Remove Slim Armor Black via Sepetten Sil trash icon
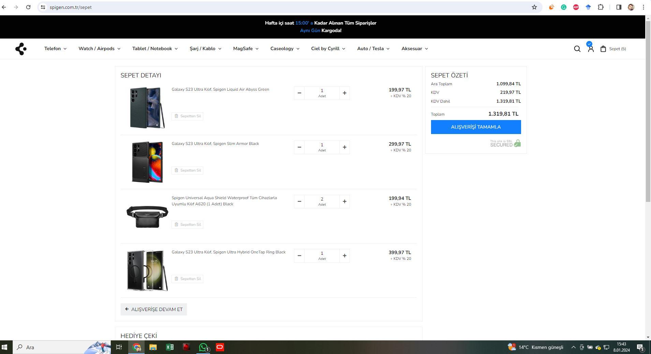The height and width of the screenshot is (354, 651). 177,170
